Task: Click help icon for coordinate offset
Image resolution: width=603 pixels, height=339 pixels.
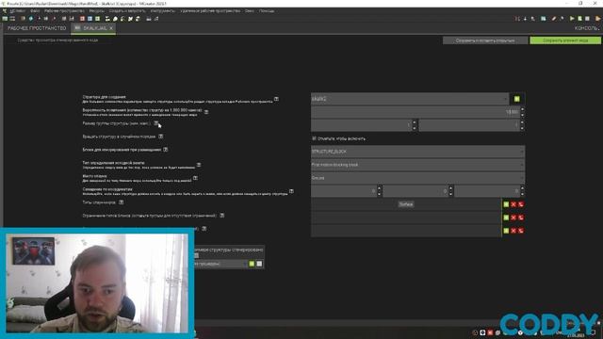Action: click(x=291, y=191)
